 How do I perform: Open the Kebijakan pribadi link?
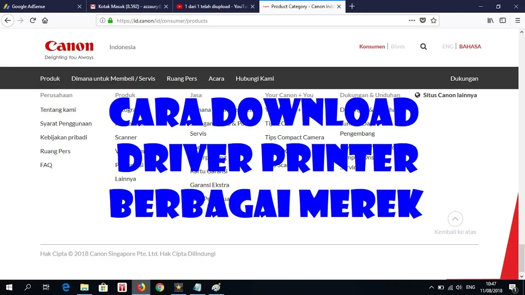click(x=64, y=137)
